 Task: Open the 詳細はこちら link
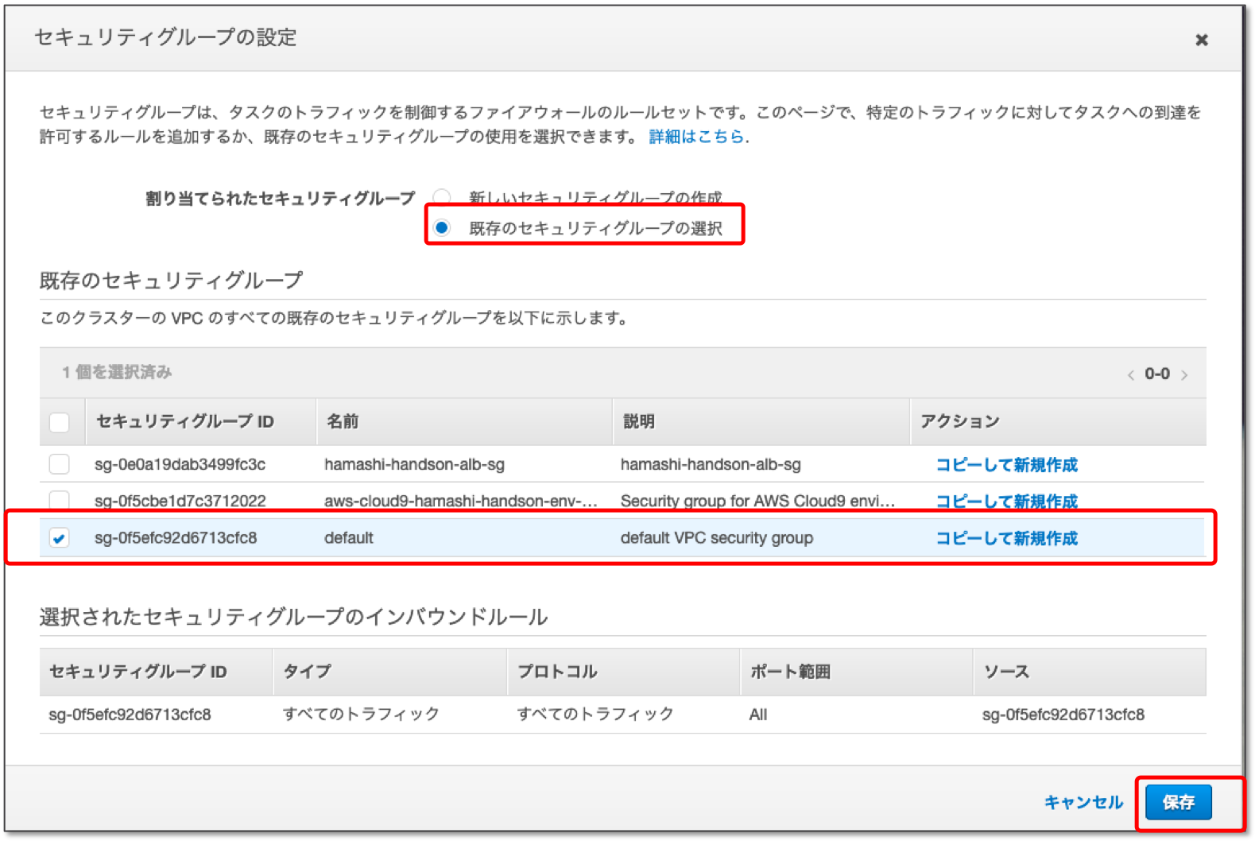coord(696,137)
